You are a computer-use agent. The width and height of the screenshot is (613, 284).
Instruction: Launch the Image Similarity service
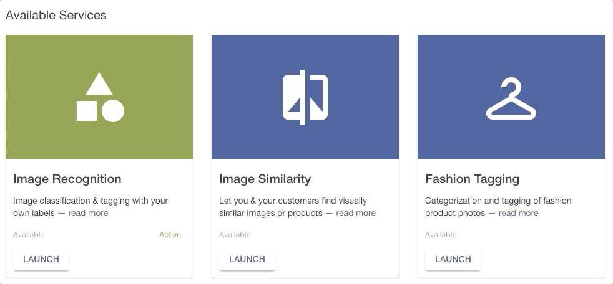pos(247,260)
